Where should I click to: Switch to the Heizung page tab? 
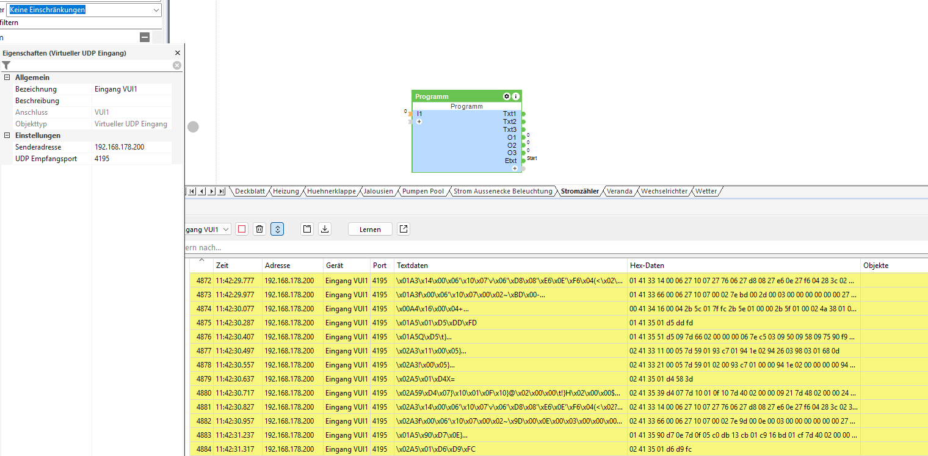[x=286, y=191]
